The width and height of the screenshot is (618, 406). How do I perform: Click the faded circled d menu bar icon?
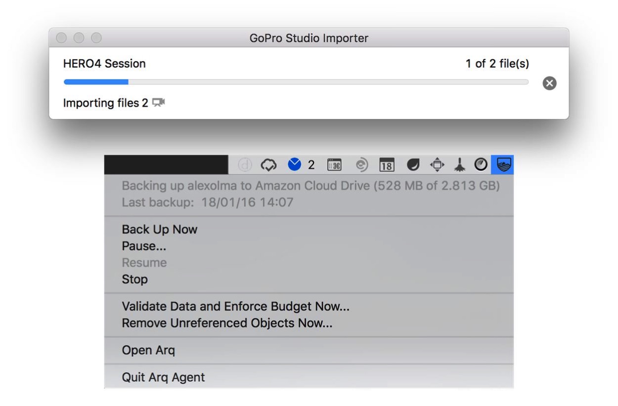pos(245,165)
